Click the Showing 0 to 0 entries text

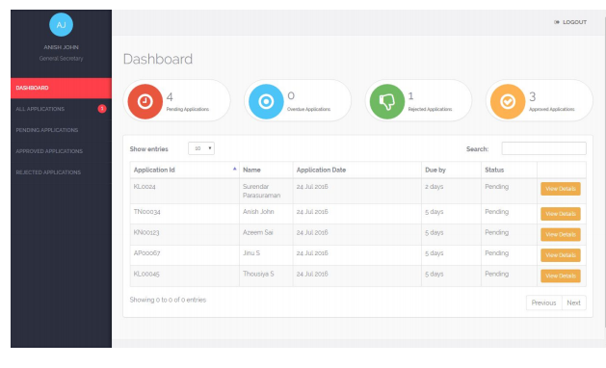(168, 300)
